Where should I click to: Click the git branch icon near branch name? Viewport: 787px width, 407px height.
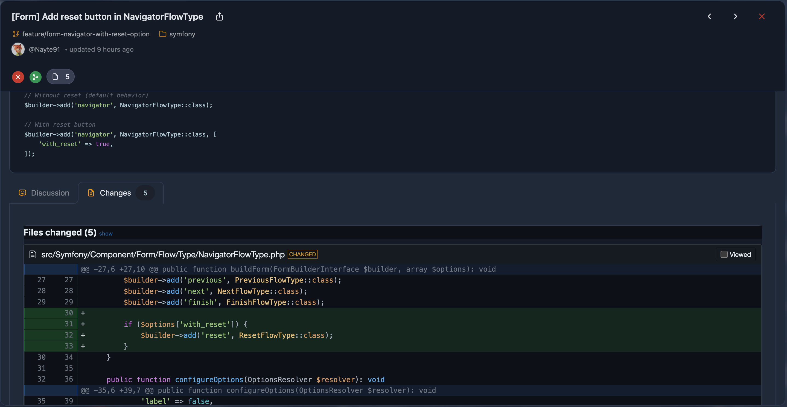point(16,34)
